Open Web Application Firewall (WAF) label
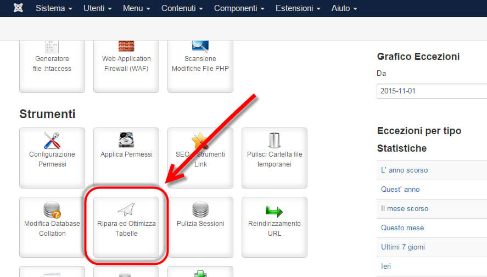 click(126, 63)
